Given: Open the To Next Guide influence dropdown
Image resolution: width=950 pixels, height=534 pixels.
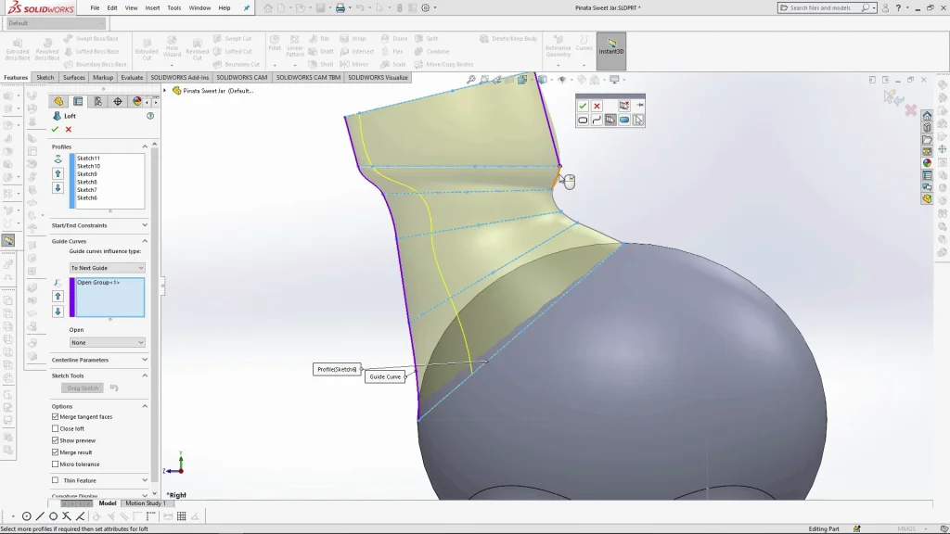Looking at the screenshot, I should click(107, 268).
